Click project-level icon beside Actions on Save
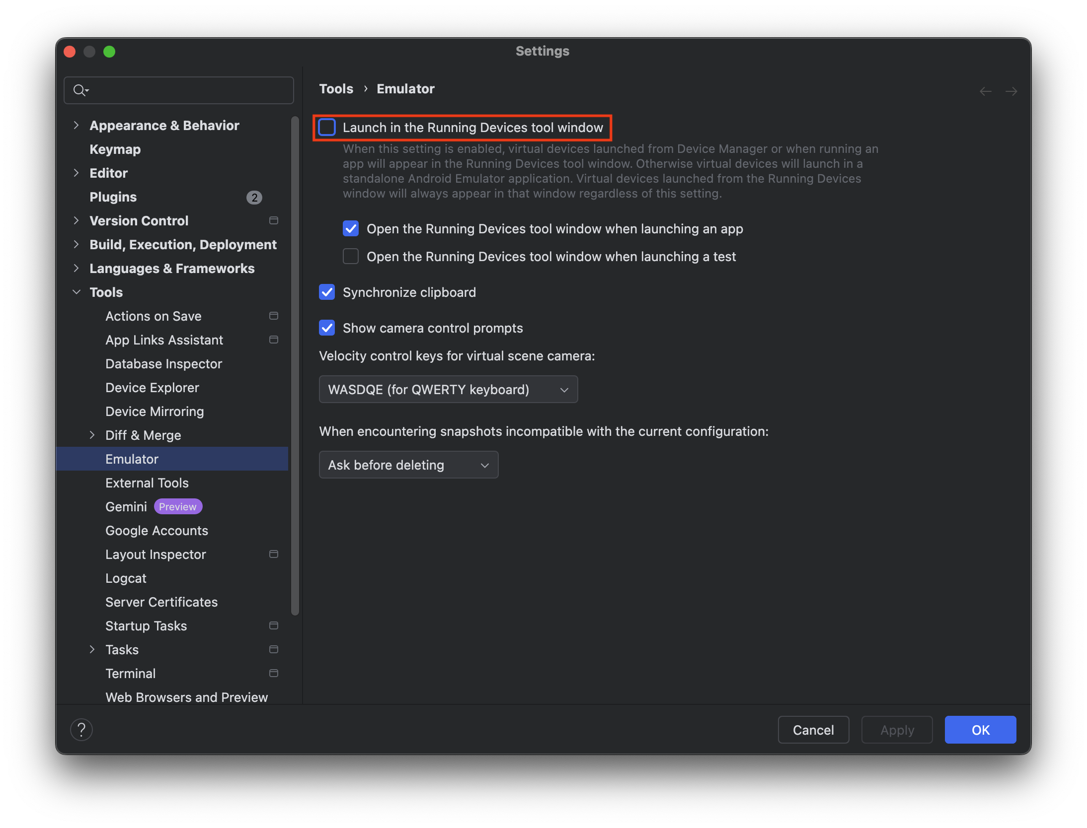The width and height of the screenshot is (1087, 828). (x=273, y=316)
